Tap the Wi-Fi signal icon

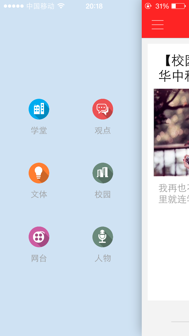tap(61, 6)
